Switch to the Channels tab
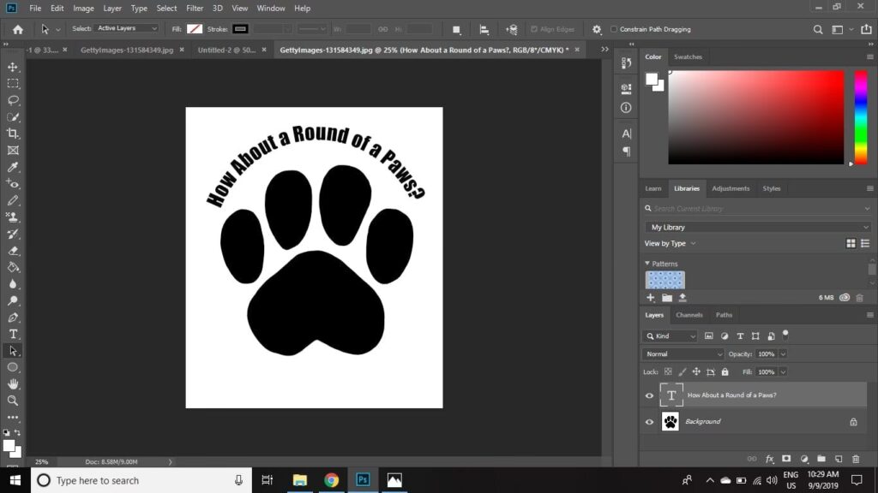 689,315
